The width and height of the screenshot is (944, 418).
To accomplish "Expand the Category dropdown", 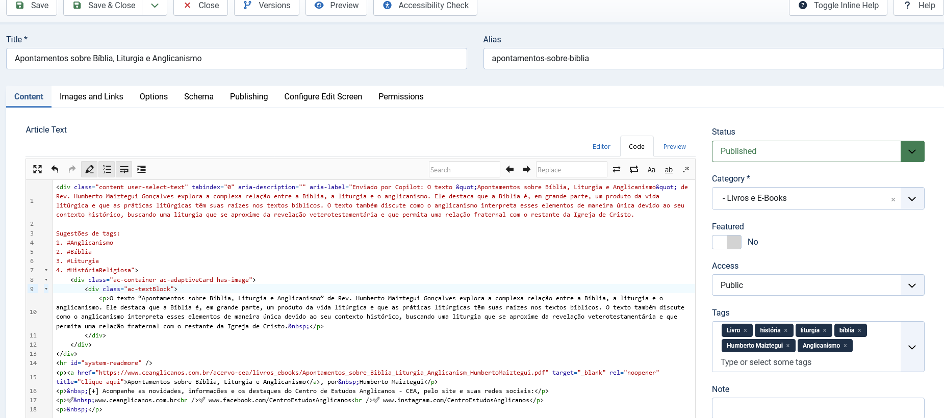I will pyautogui.click(x=912, y=198).
